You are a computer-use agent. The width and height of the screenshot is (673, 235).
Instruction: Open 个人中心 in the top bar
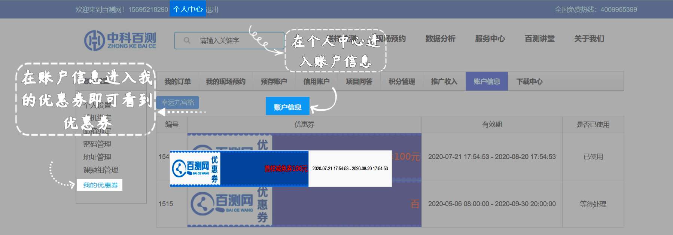tap(188, 9)
